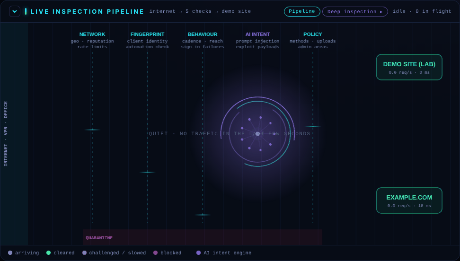Click the QUARANTINE zone label
460x261 pixels.
[99, 238]
